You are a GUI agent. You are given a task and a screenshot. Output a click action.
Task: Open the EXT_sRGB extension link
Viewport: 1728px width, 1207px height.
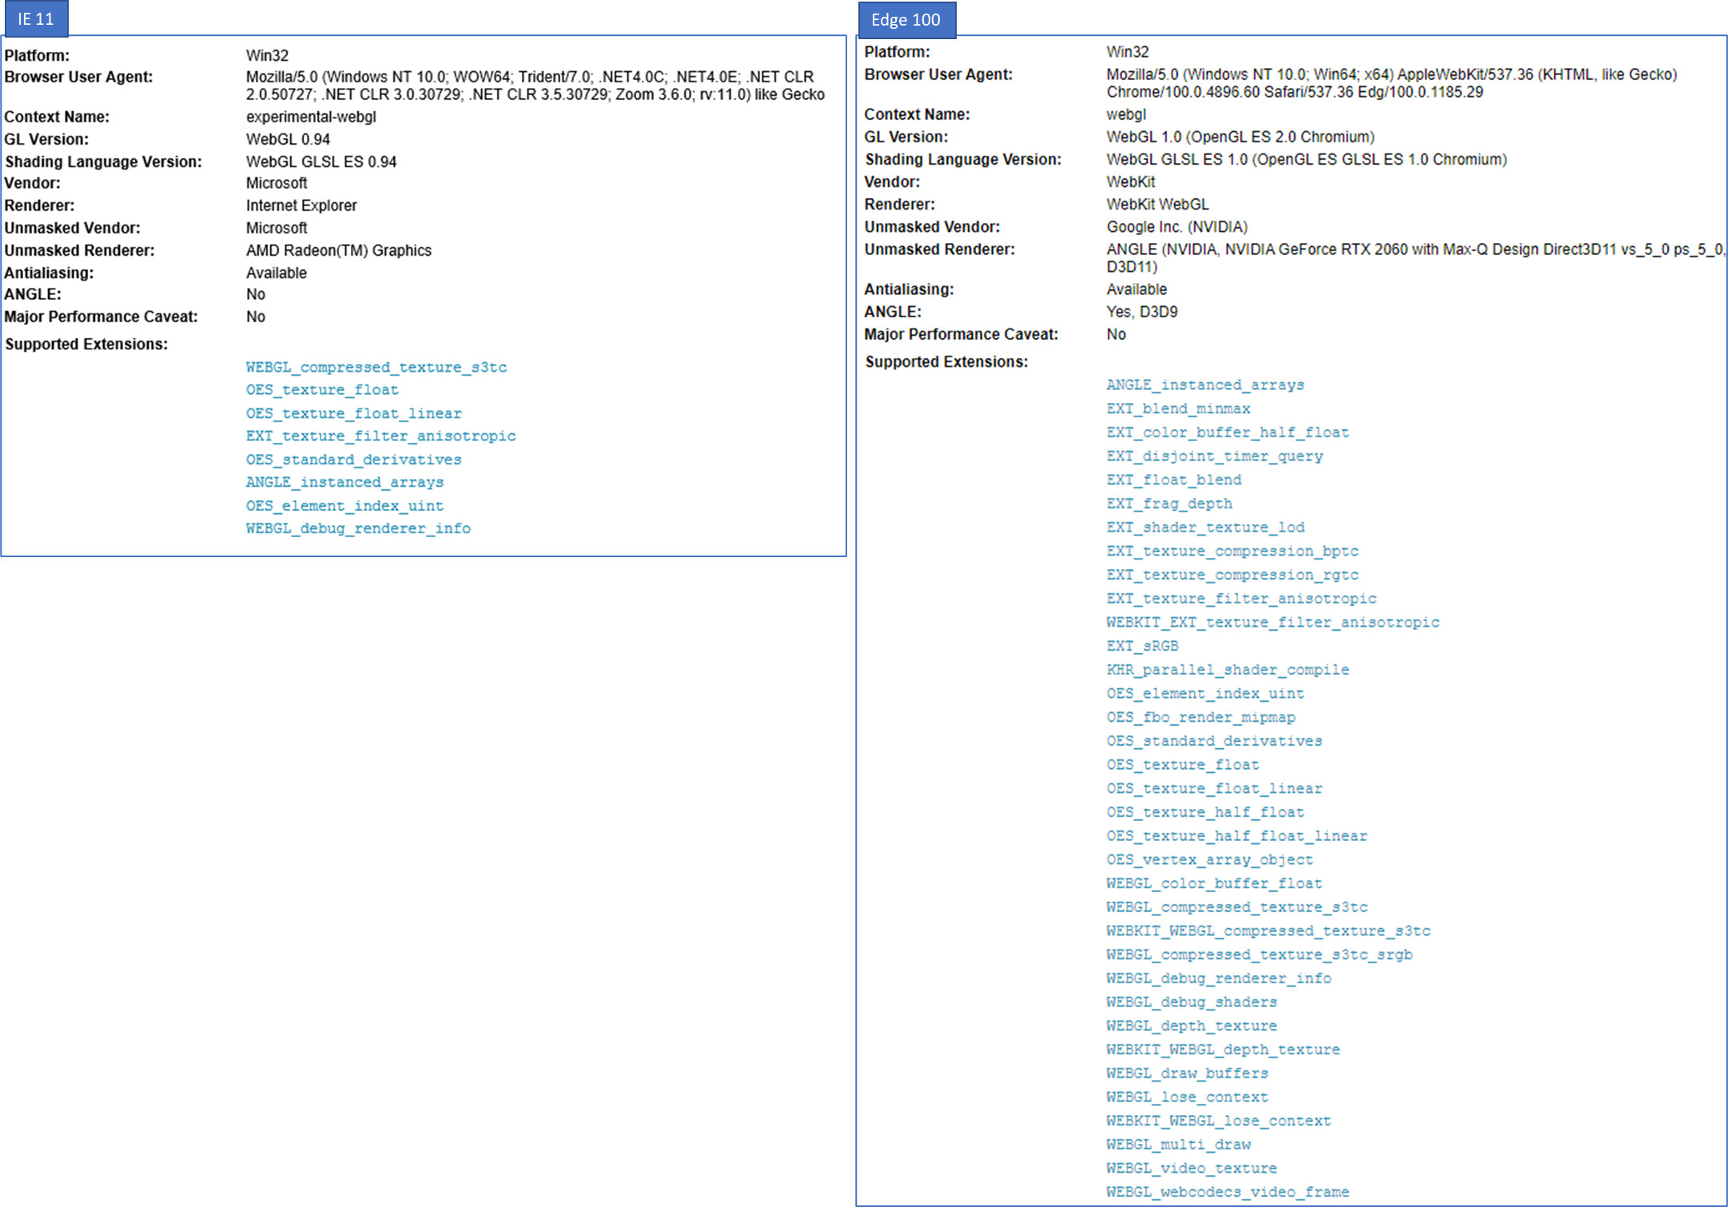point(1142,646)
